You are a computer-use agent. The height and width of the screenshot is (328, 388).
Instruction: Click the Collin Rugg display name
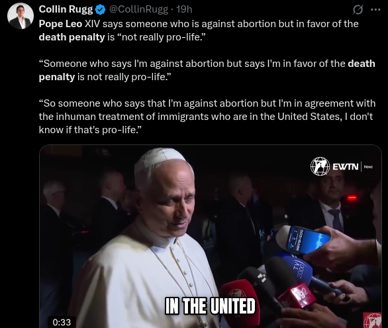click(x=66, y=9)
